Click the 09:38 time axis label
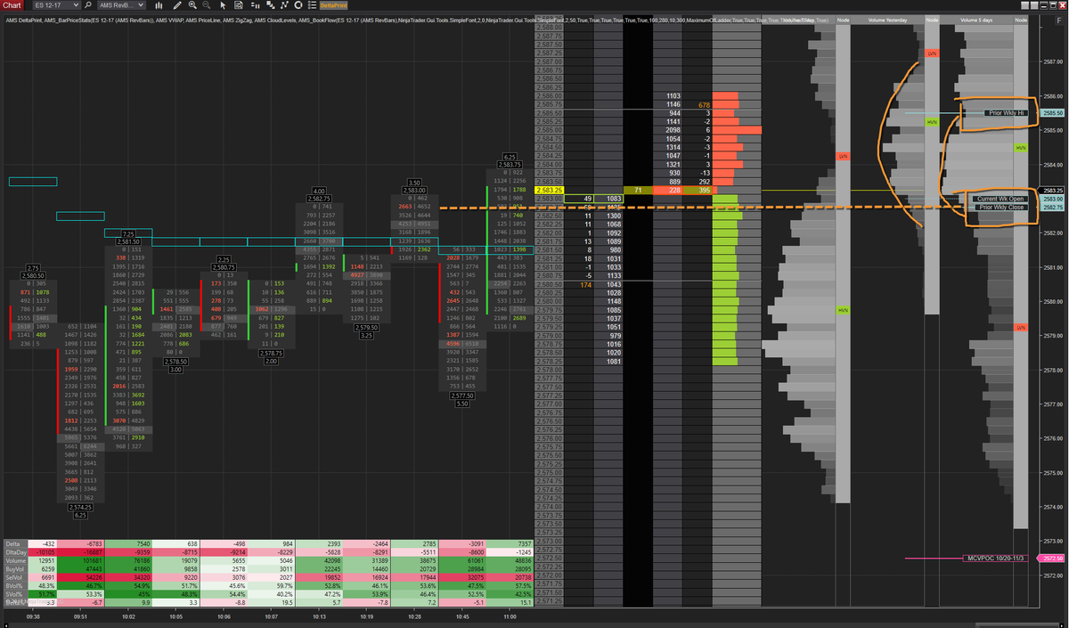Viewport: 1069px width, 628px height. pos(34,615)
